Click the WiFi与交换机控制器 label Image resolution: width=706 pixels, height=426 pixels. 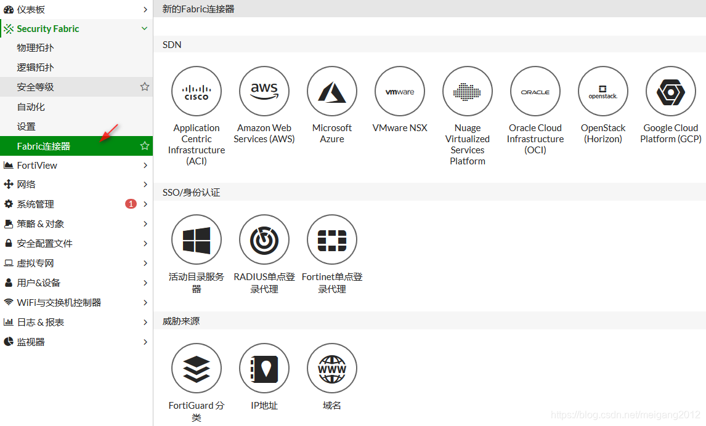coord(59,302)
